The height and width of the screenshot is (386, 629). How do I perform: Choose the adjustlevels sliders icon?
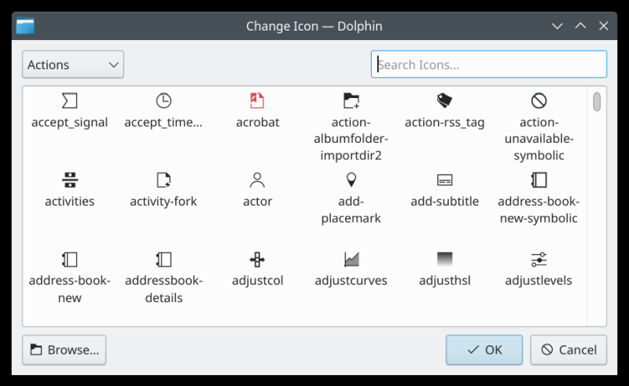click(539, 259)
